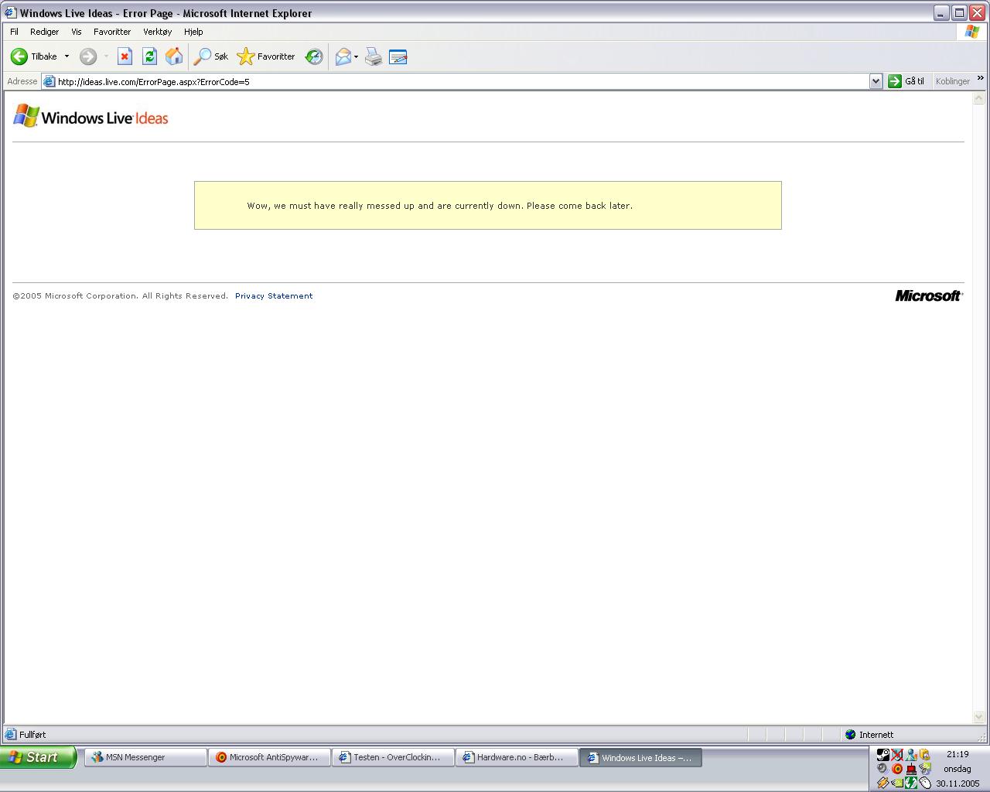Click the vertical scrollbar up arrow

pyautogui.click(x=978, y=98)
